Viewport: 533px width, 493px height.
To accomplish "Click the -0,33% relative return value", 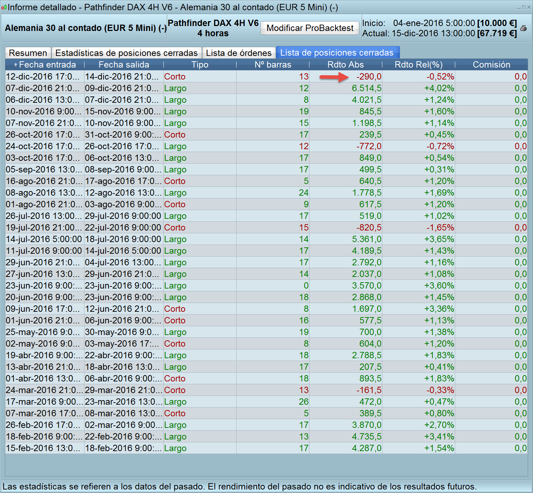I will [440, 390].
